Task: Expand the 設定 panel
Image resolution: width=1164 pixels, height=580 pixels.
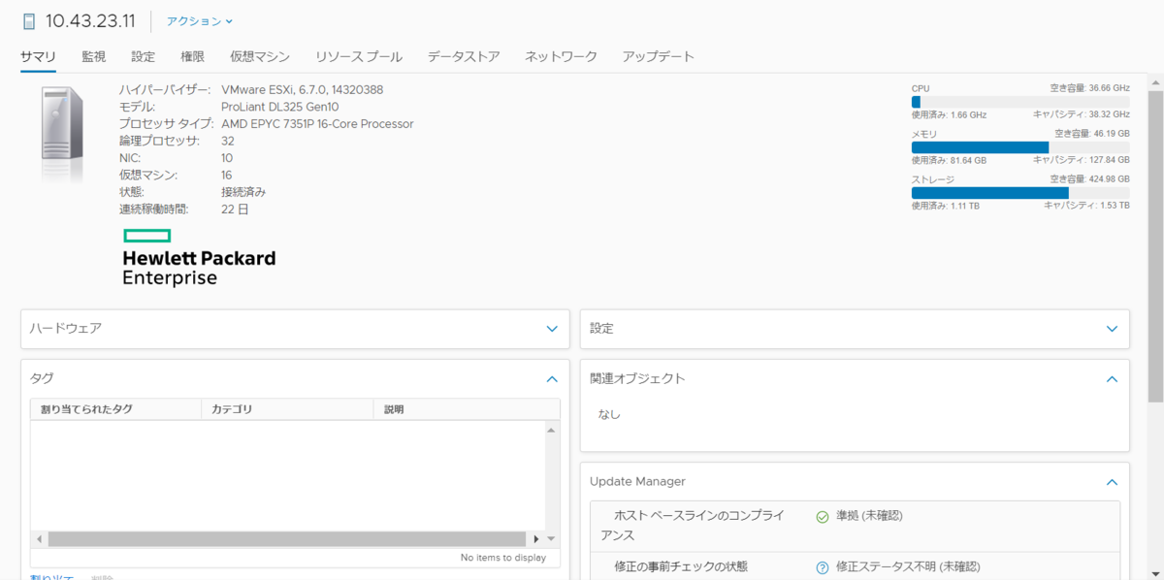Action: [1112, 329]
